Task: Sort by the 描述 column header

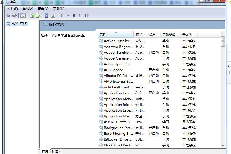Action: pyautogui.click(x=140, y=34)
